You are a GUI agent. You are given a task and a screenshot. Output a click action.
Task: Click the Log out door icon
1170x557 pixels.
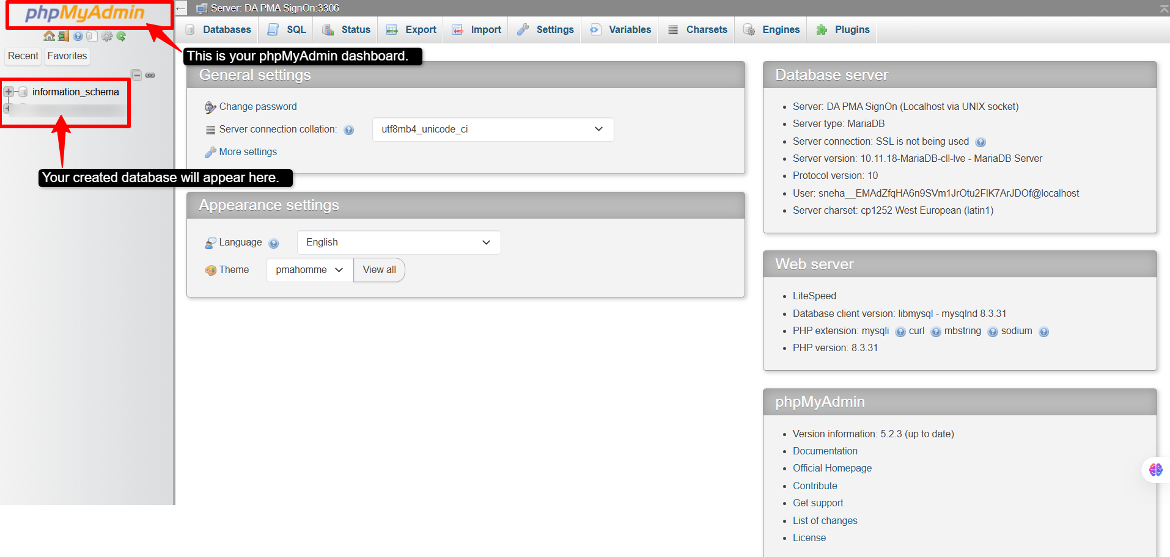point(64,37)
